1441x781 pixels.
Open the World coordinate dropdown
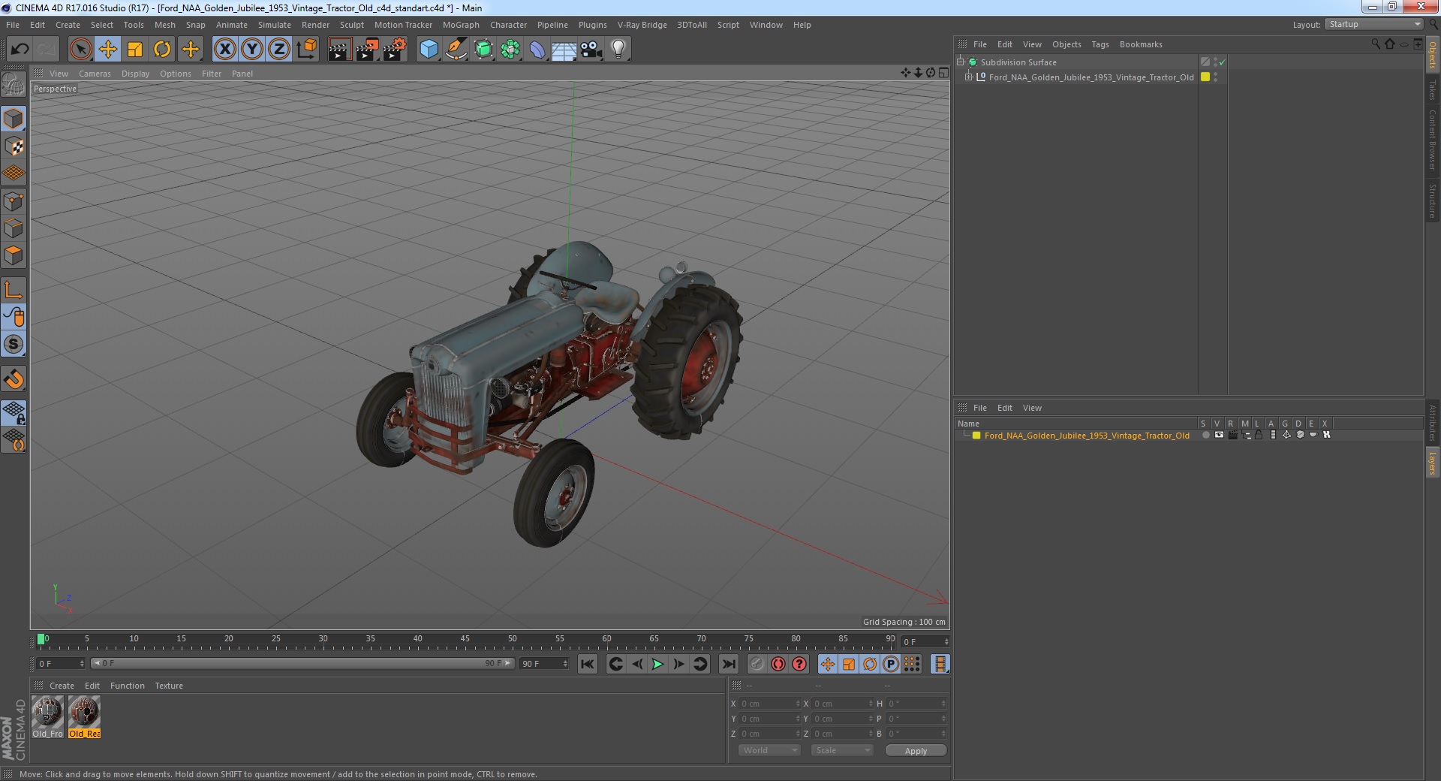click(769, 750)
